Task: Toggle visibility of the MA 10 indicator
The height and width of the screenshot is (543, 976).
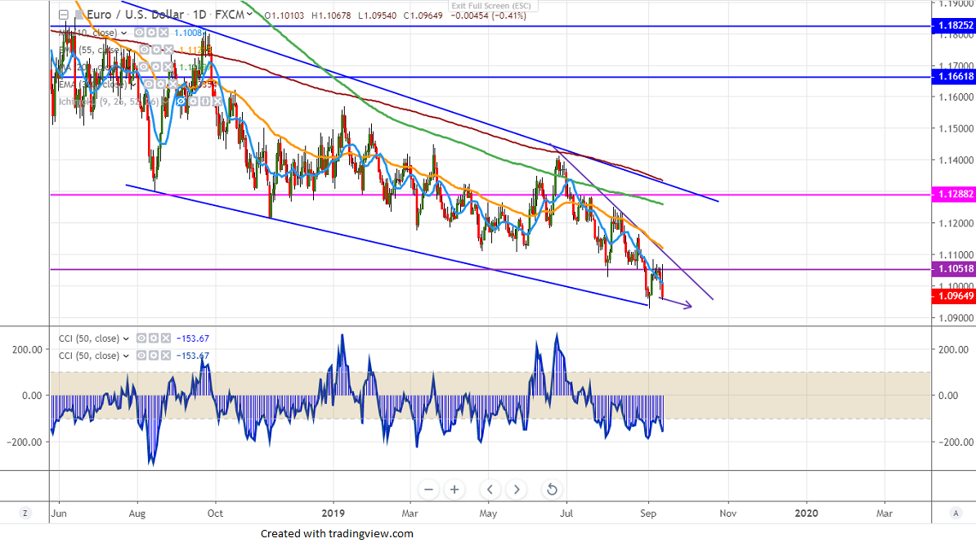Action: click(x=141, y=33)
